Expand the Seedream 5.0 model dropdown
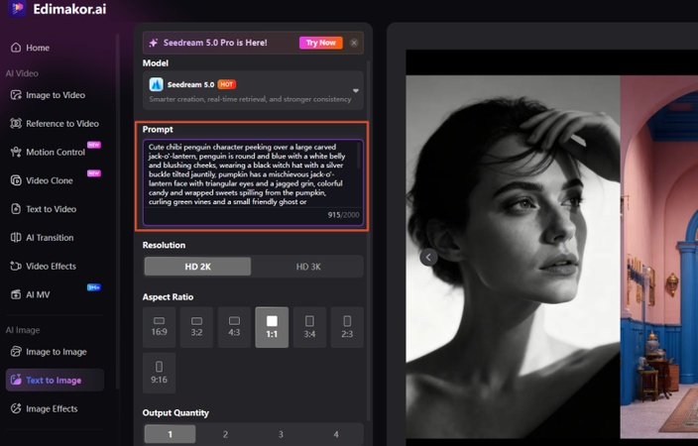This screenshot has width=698, height=446. click(x=356, y=90)
